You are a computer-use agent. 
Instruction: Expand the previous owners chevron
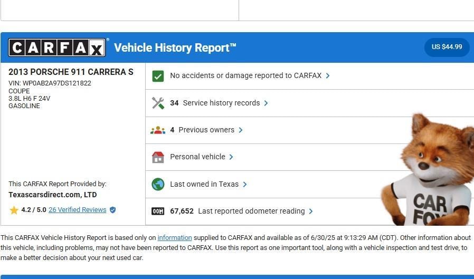pos(241,130)
